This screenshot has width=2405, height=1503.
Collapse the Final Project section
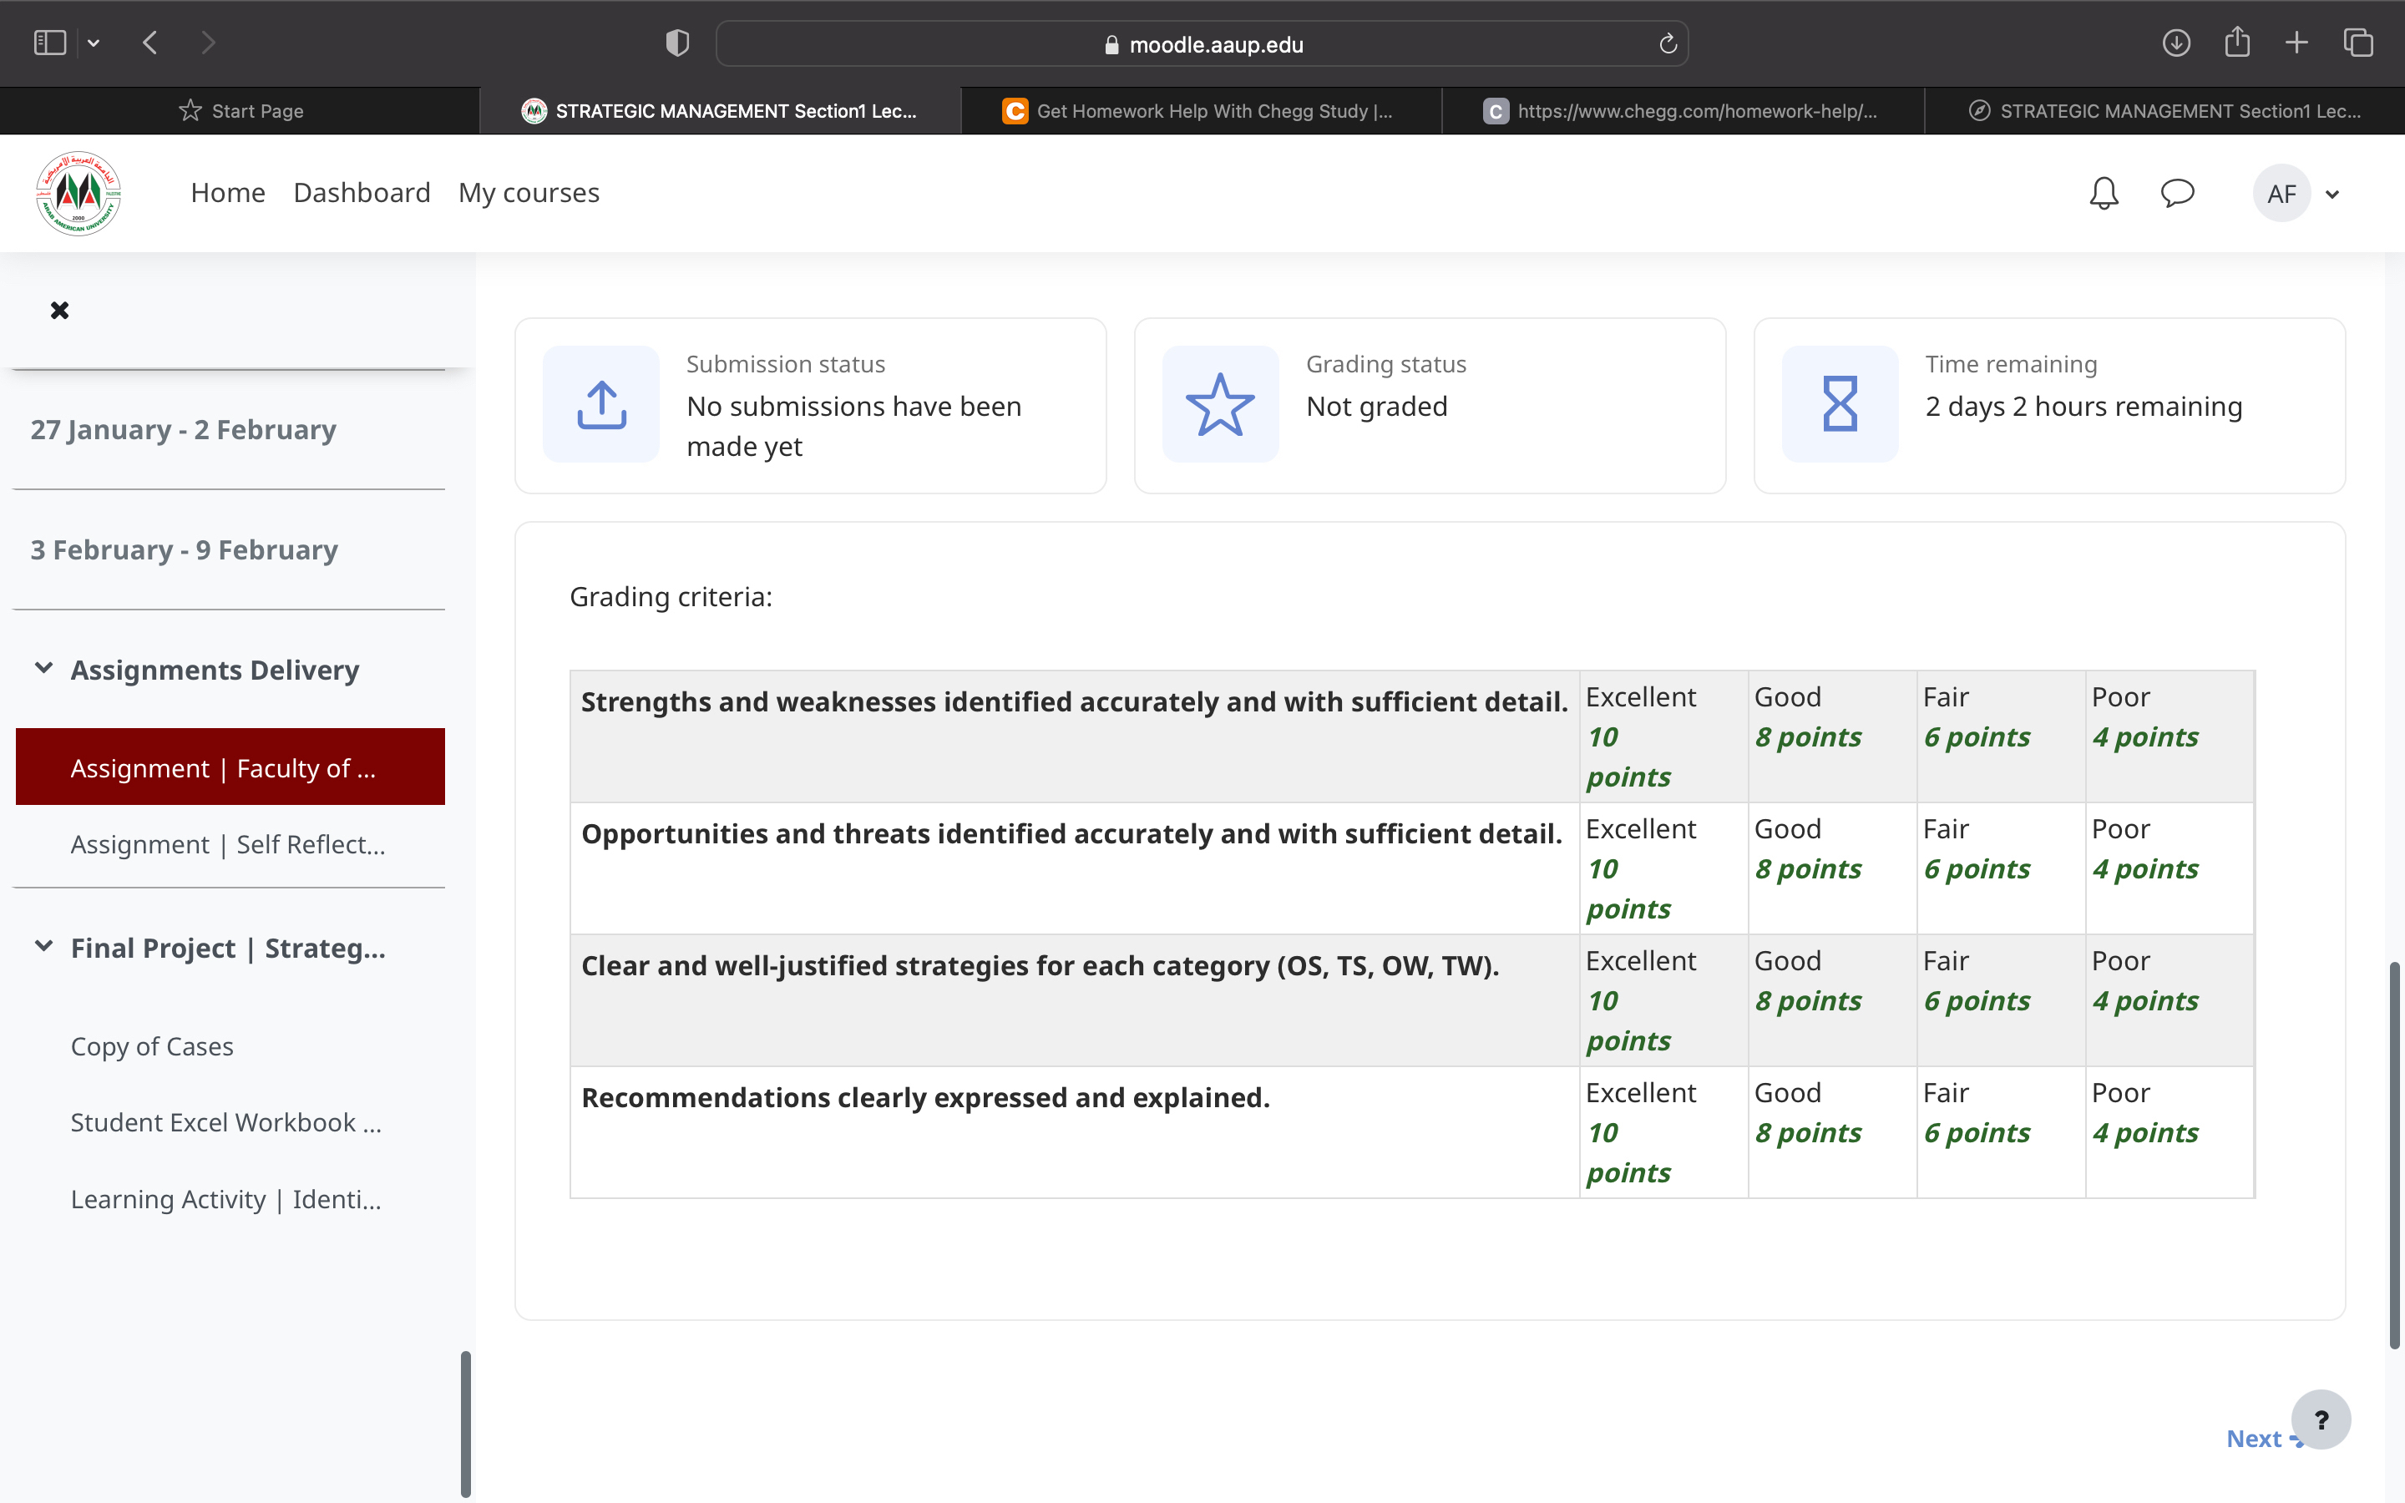pyautogui.click(x=43, y=948)
